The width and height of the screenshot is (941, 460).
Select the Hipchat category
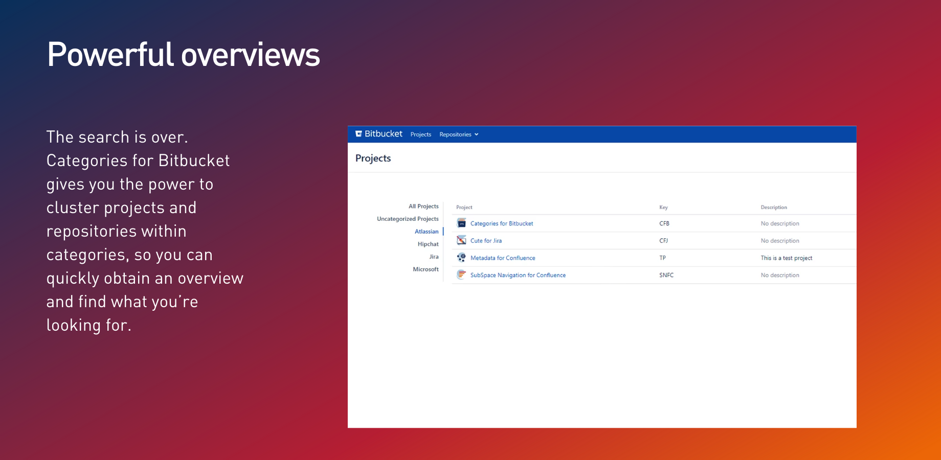coord(428,244)
